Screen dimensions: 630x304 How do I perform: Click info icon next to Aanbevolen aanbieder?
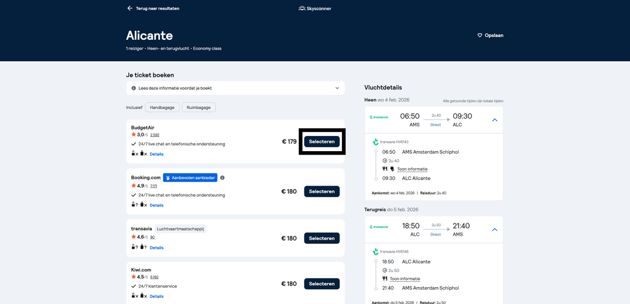[x=222, y=178]
